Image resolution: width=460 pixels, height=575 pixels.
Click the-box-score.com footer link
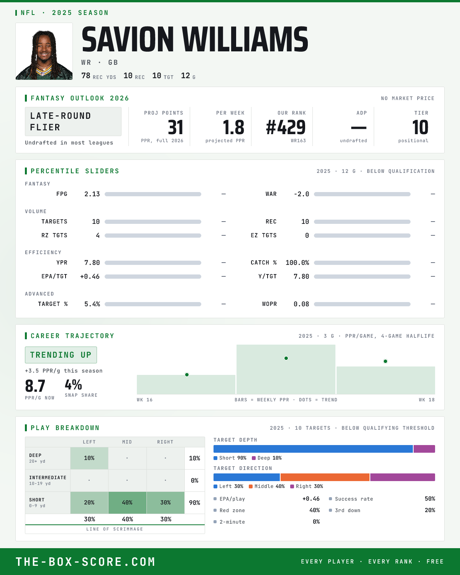click(85, 562)
